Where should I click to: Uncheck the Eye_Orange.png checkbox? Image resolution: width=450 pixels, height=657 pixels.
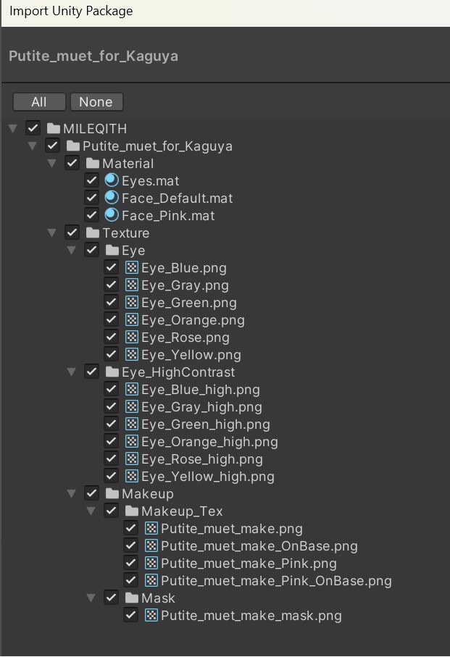[x=112, y=319]
